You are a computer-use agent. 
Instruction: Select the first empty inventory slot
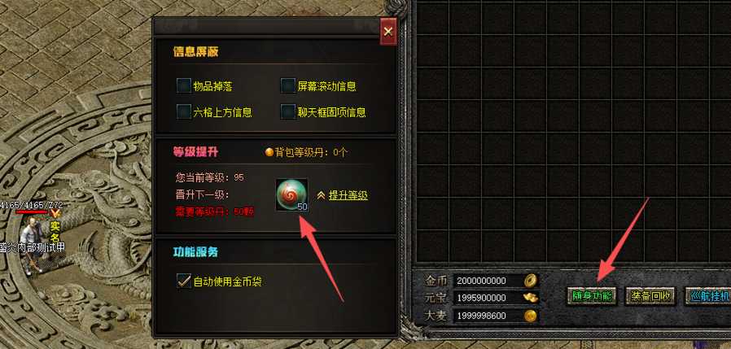(432, 18)
